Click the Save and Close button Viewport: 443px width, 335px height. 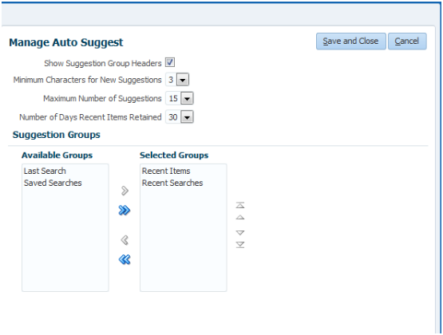click(351, 41)
